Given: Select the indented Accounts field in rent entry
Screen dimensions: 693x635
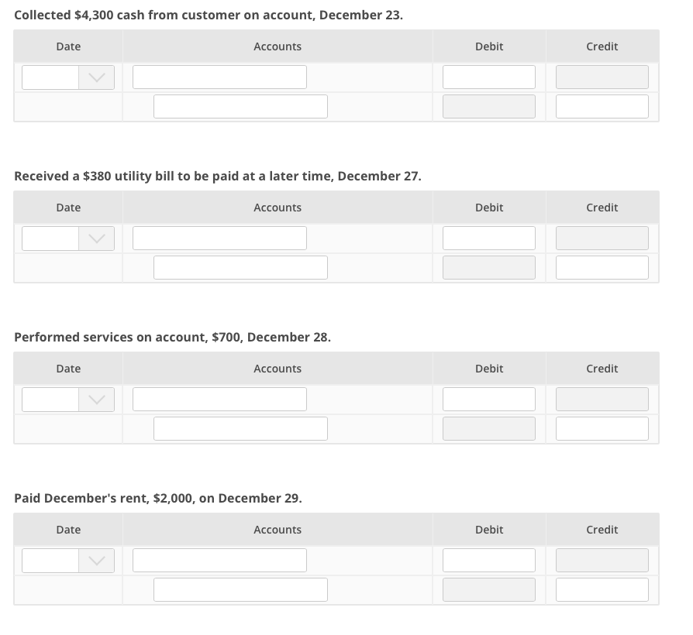Looking at the screenshot, I should coord(240,589).
